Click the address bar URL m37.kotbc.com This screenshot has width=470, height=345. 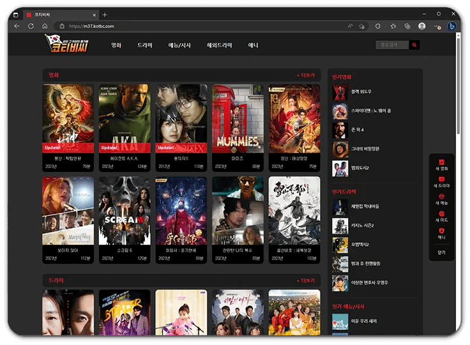click(91, 26)
